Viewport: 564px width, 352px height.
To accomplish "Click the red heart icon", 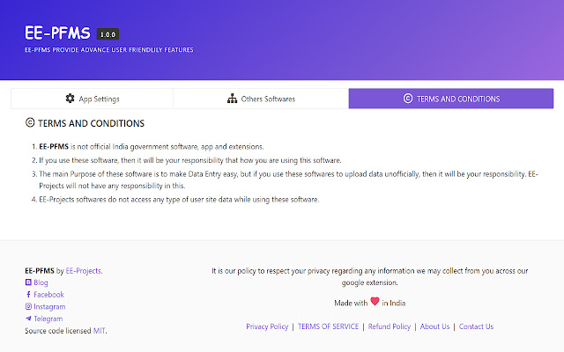I will (x=375, y=302).
